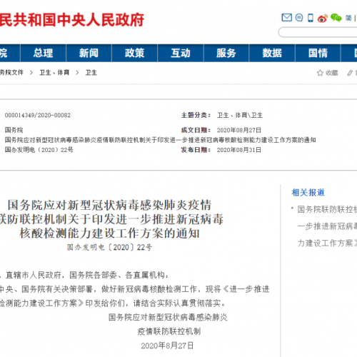Click the category value 卫生、体育\卫生
Viewport: 357px width, 357px height.
pos(240,115)
